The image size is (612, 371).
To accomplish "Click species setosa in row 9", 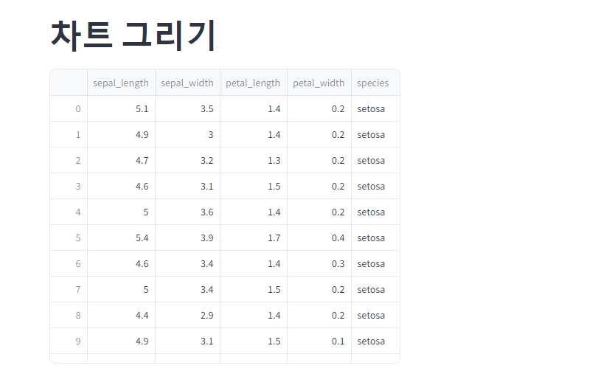I will coord(375,341).
